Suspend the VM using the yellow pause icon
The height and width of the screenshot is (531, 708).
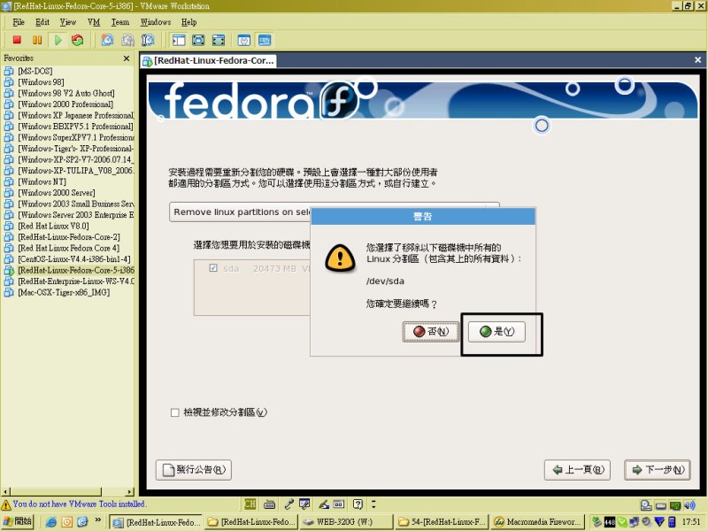37,40
